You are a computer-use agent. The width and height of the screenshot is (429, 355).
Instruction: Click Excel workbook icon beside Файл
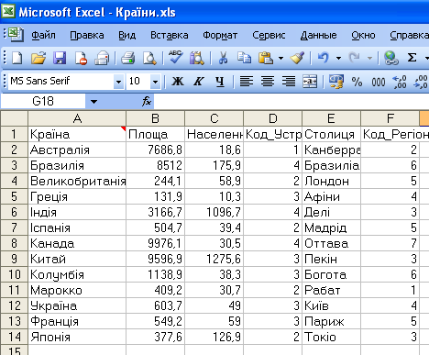pyautogui.click(x=16, y=34)
